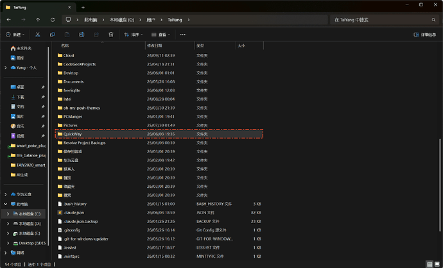Select the freeSqlite folder
The width and height of the screenshot is (443, 268).
(159, 90)
